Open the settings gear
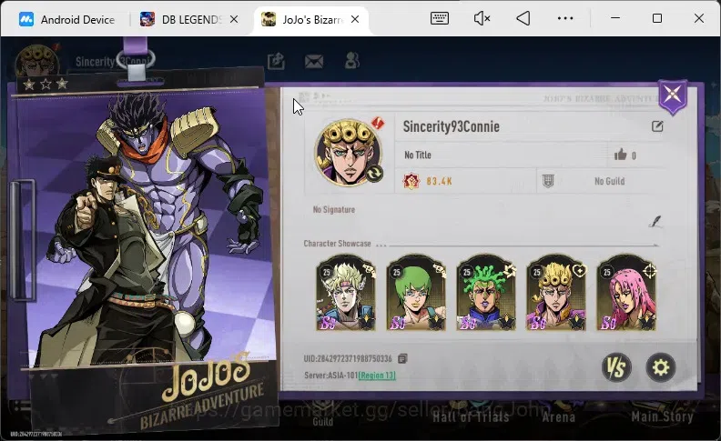The height and width of the screenshot is (441, 721). [x=661, y=367]
